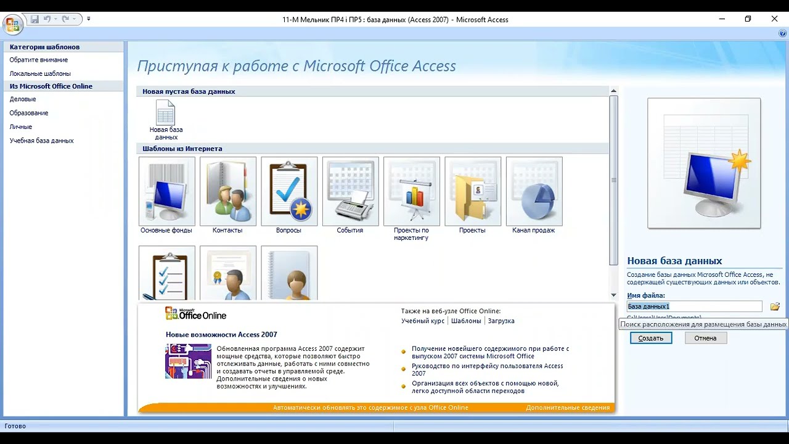This screenshot has width=789, height=444.
Task: Click the Новые возможности Access 2007 heading
Action: pyautogui.click(x=221, y=335)
